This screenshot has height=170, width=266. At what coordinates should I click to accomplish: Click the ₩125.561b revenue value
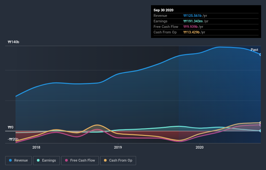pyautogui.click(x=192, y=16)
